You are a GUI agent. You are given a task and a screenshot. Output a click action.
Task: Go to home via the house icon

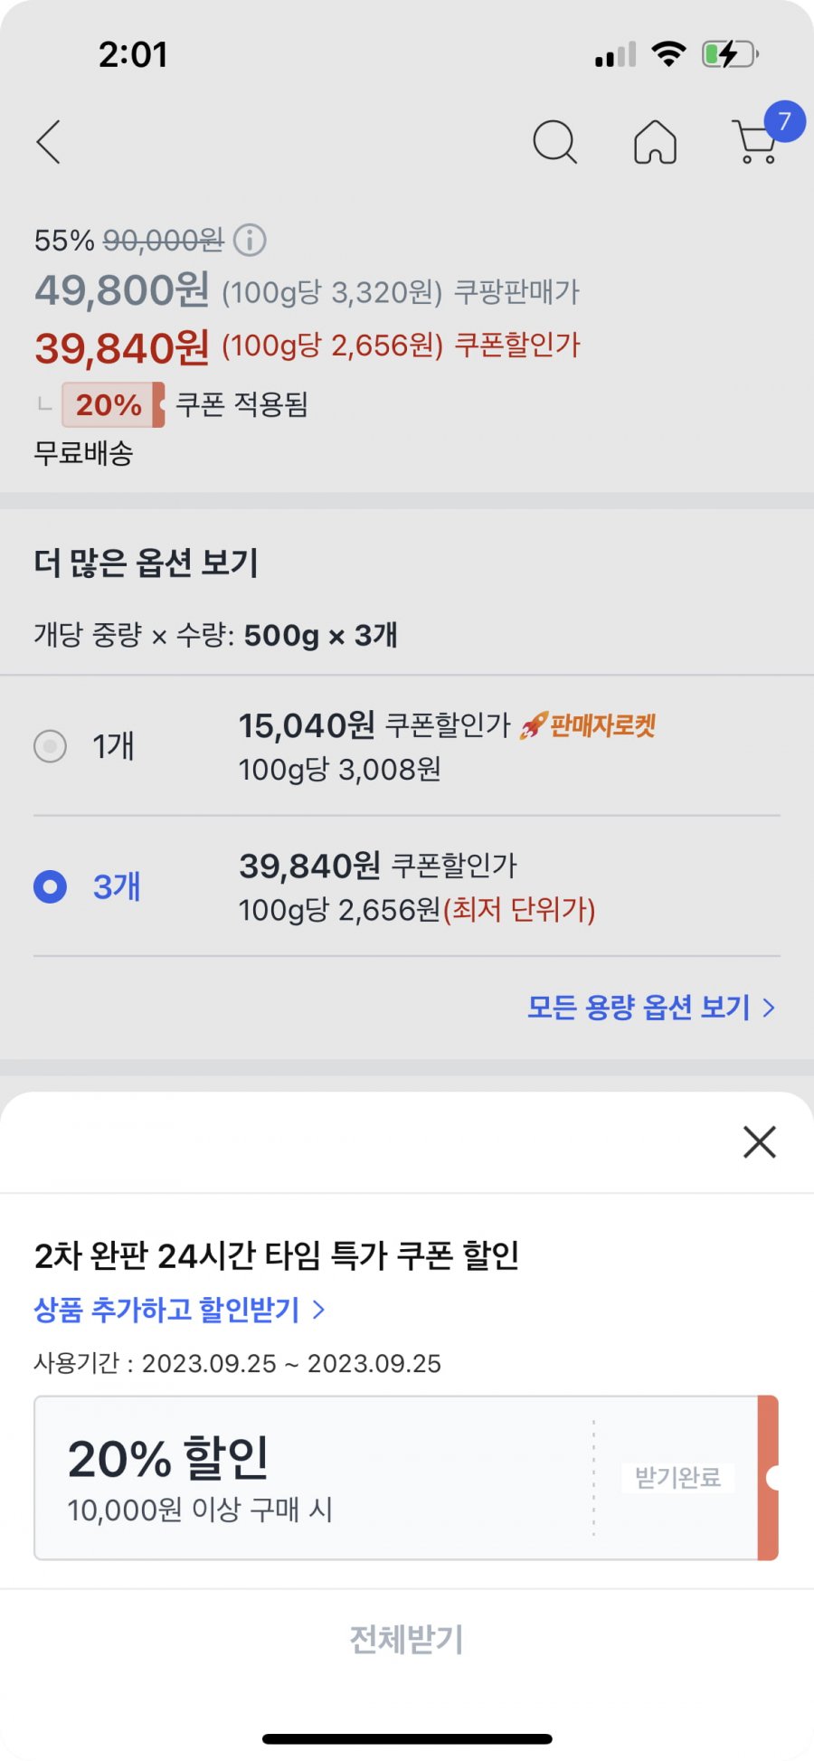(x=655, y=142)
